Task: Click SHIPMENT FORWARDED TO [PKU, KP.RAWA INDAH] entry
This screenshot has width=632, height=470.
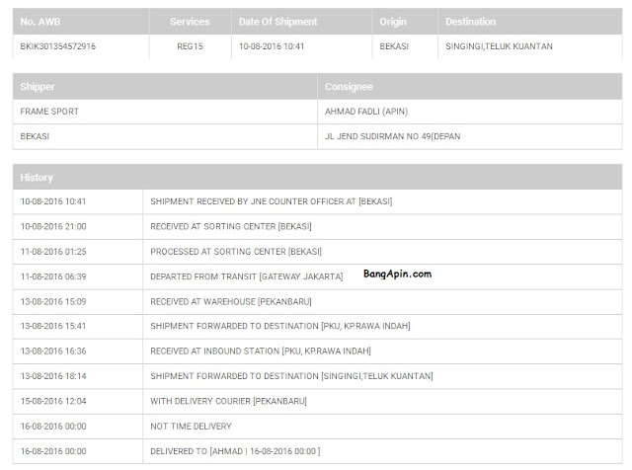Action: (x=280, y=326)
